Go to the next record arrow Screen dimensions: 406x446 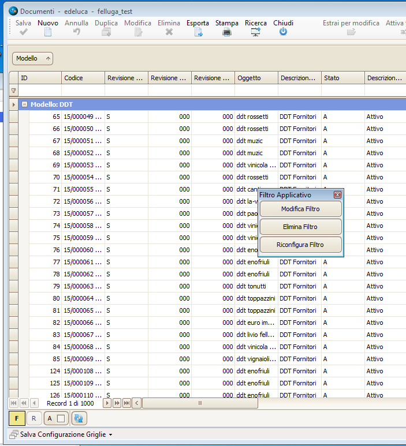coord(106,403)
